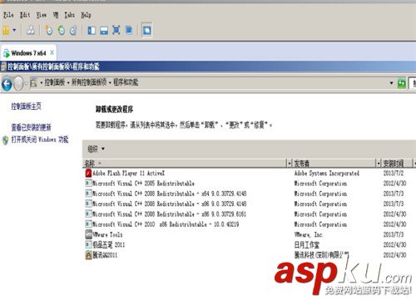This screenshot has width=416, height=300.
Task: Click the blue Back arrow button
Action: pyautogui.click(x=7, y=83)
